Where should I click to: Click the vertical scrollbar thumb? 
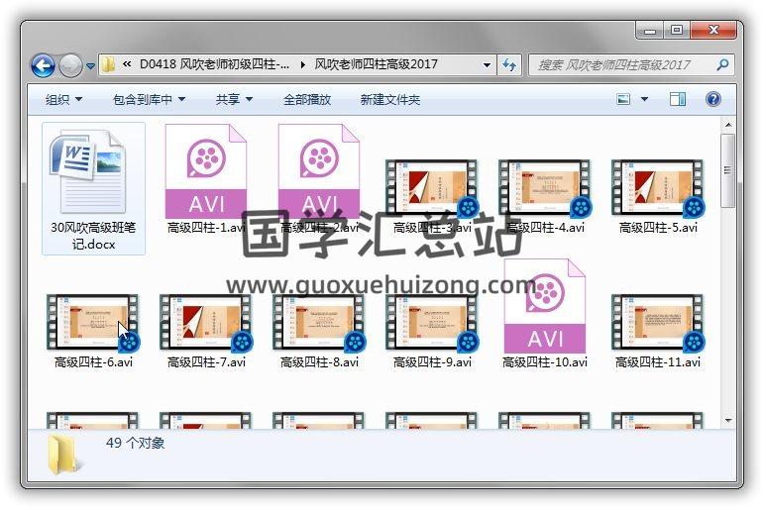coord(728,170)
